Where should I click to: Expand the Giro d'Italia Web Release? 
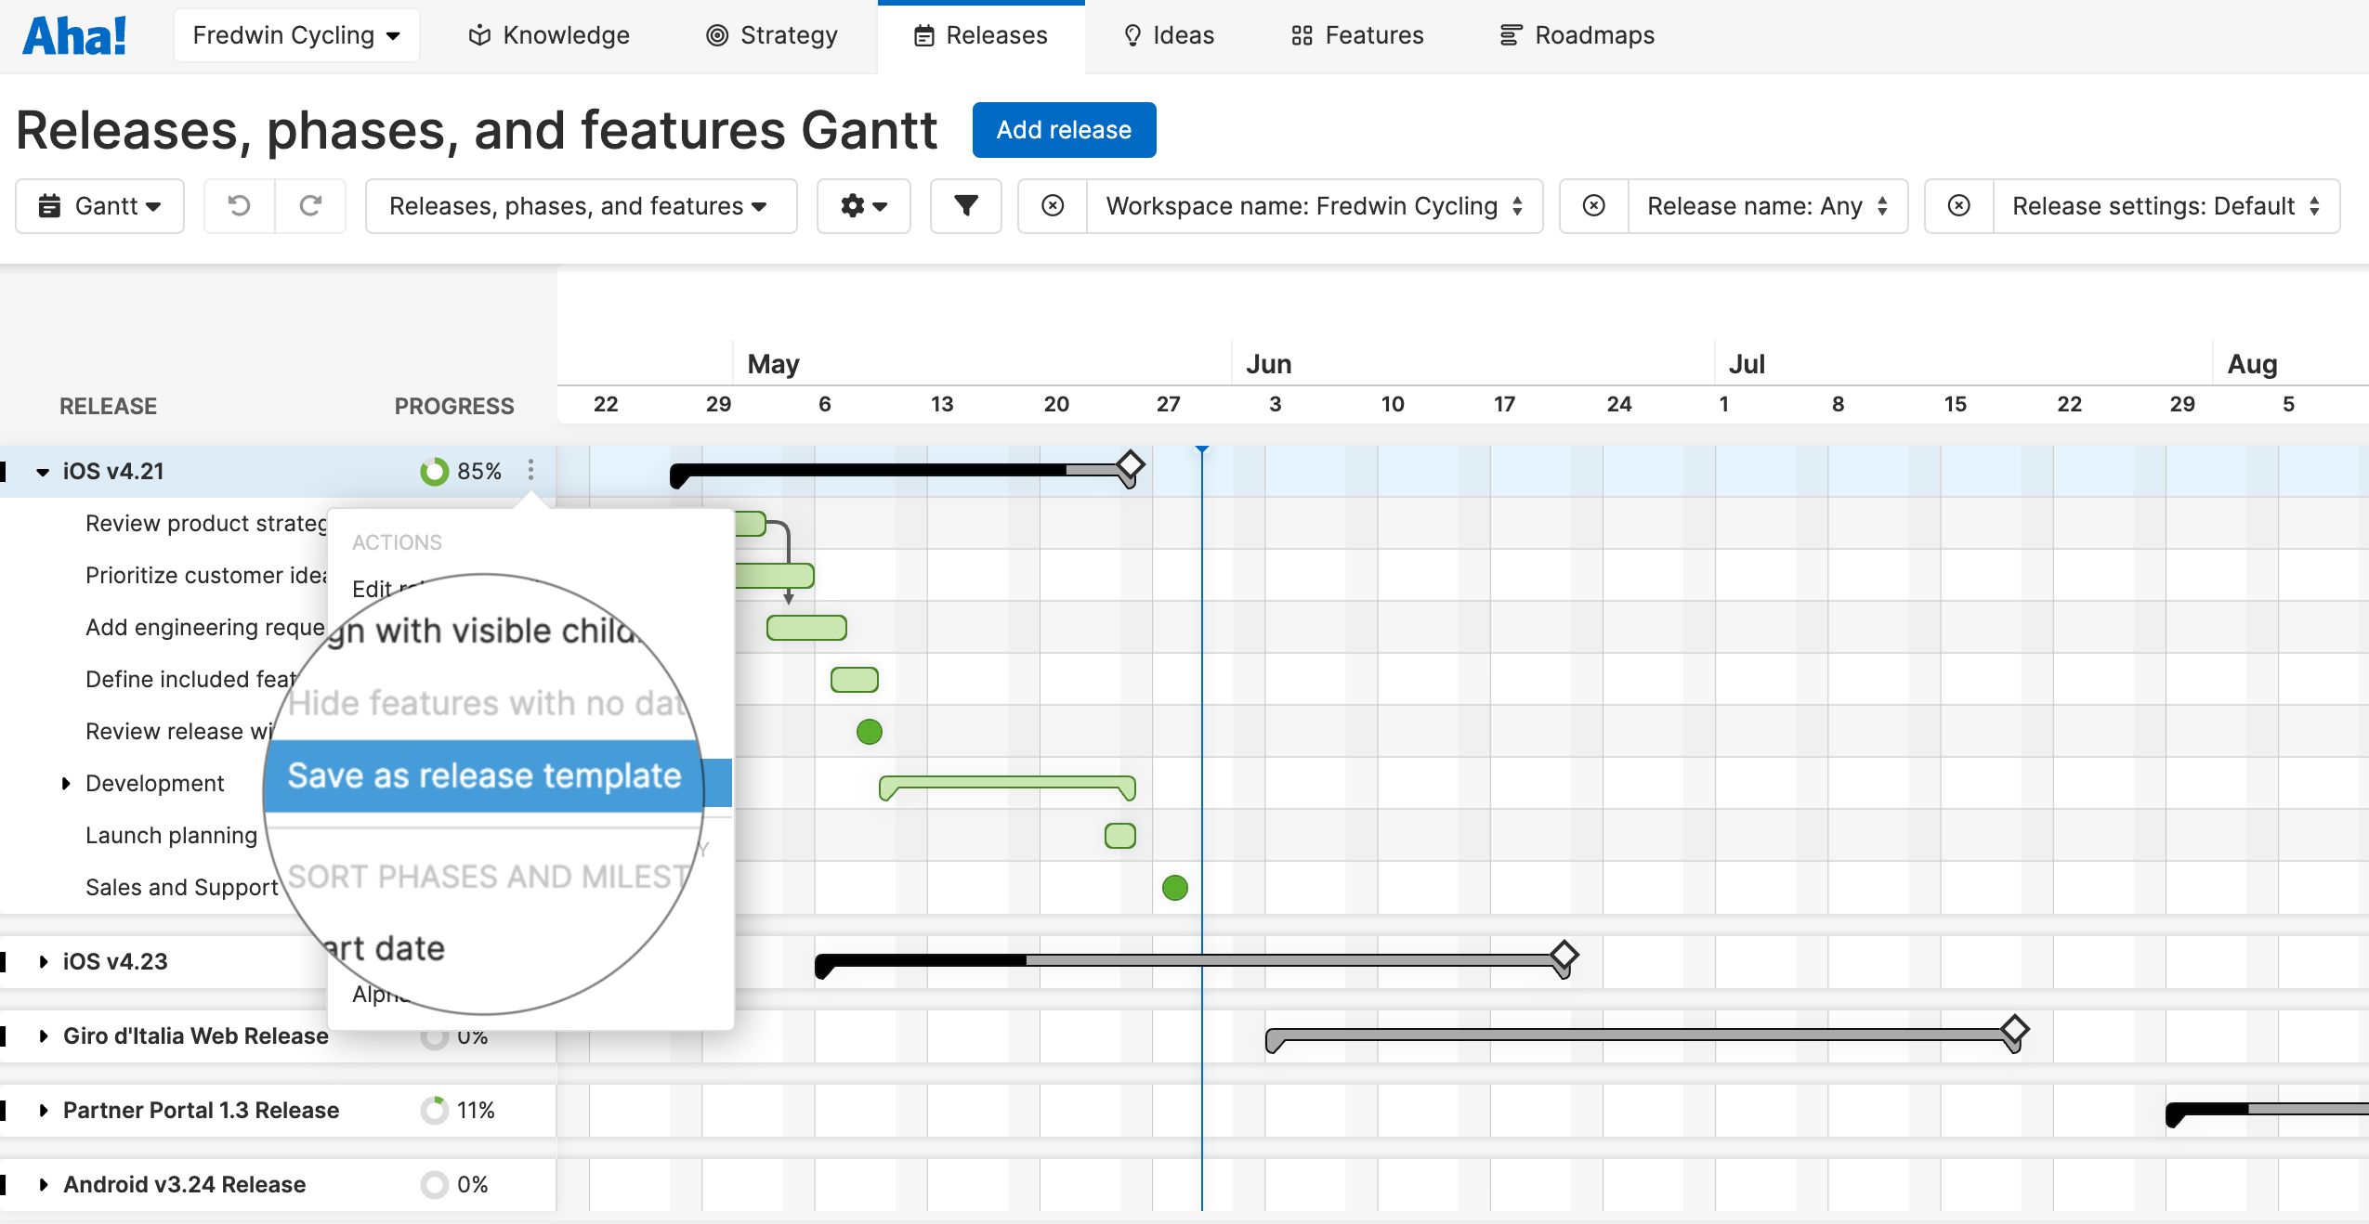point(43,1036)
